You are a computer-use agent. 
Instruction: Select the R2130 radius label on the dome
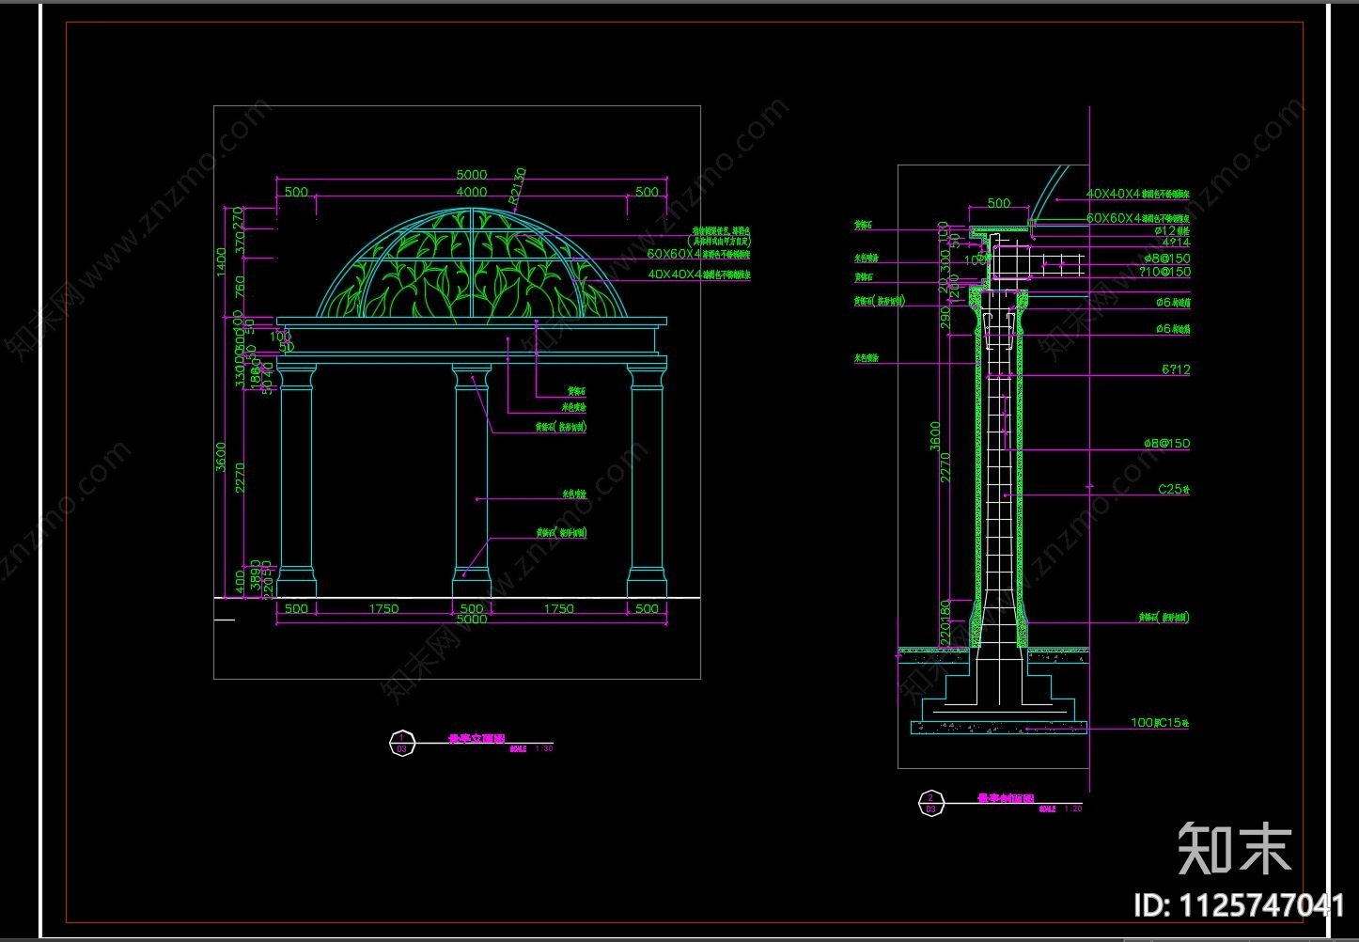(516, 187)
